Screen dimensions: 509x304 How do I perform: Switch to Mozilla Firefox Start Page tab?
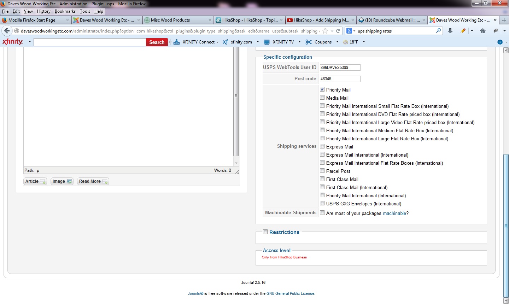[x=35, y=20]
